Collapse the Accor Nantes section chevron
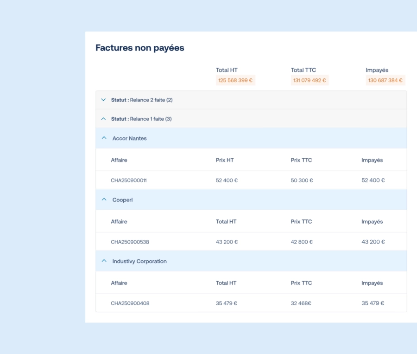The height and width of the screenshot is (354, 417). [104, 138]
